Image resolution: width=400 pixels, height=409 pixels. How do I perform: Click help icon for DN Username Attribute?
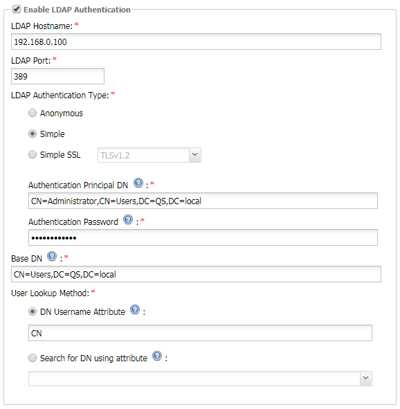[135, 309]
